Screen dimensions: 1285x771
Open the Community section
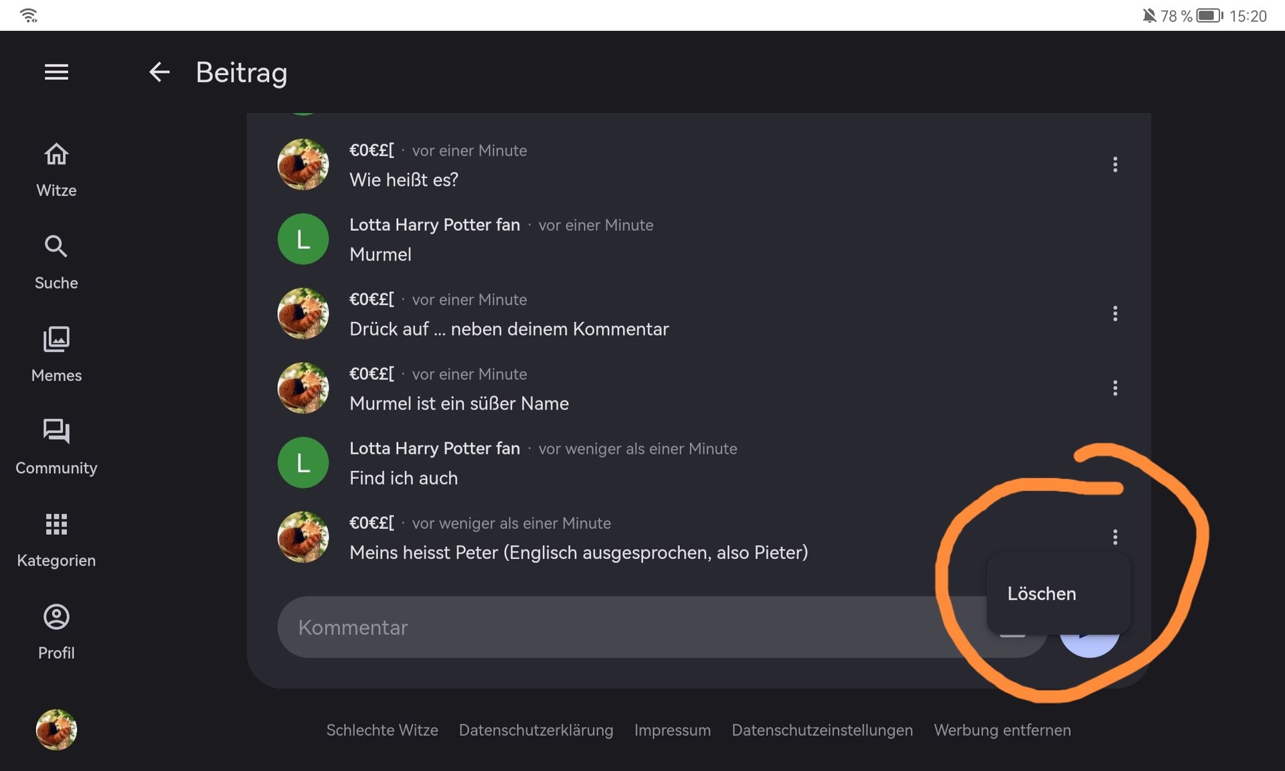[x=56, y=447]
